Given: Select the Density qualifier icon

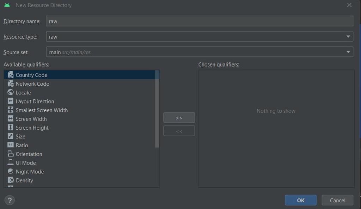Looking at the screenshot, I should (11, 180).
